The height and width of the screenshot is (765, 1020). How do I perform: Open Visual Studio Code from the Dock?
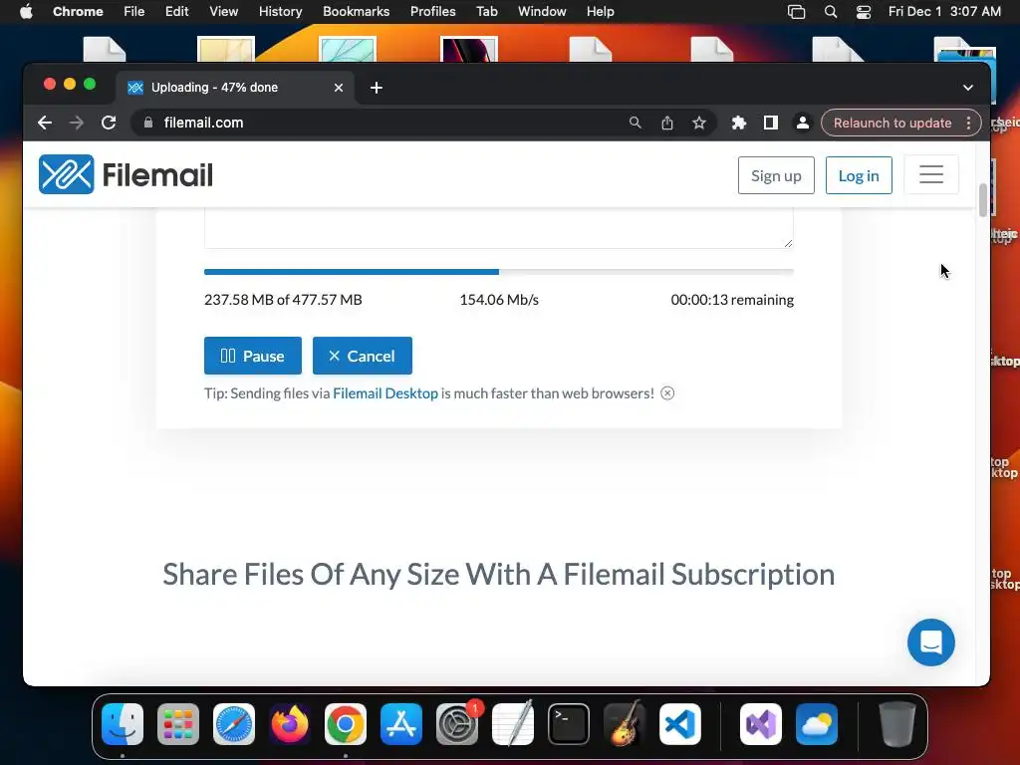tap(680, 724)
